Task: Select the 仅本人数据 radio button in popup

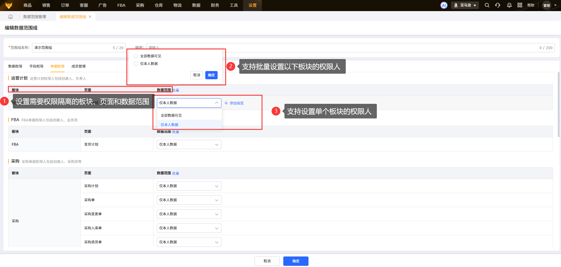Action: coord(136,64)
